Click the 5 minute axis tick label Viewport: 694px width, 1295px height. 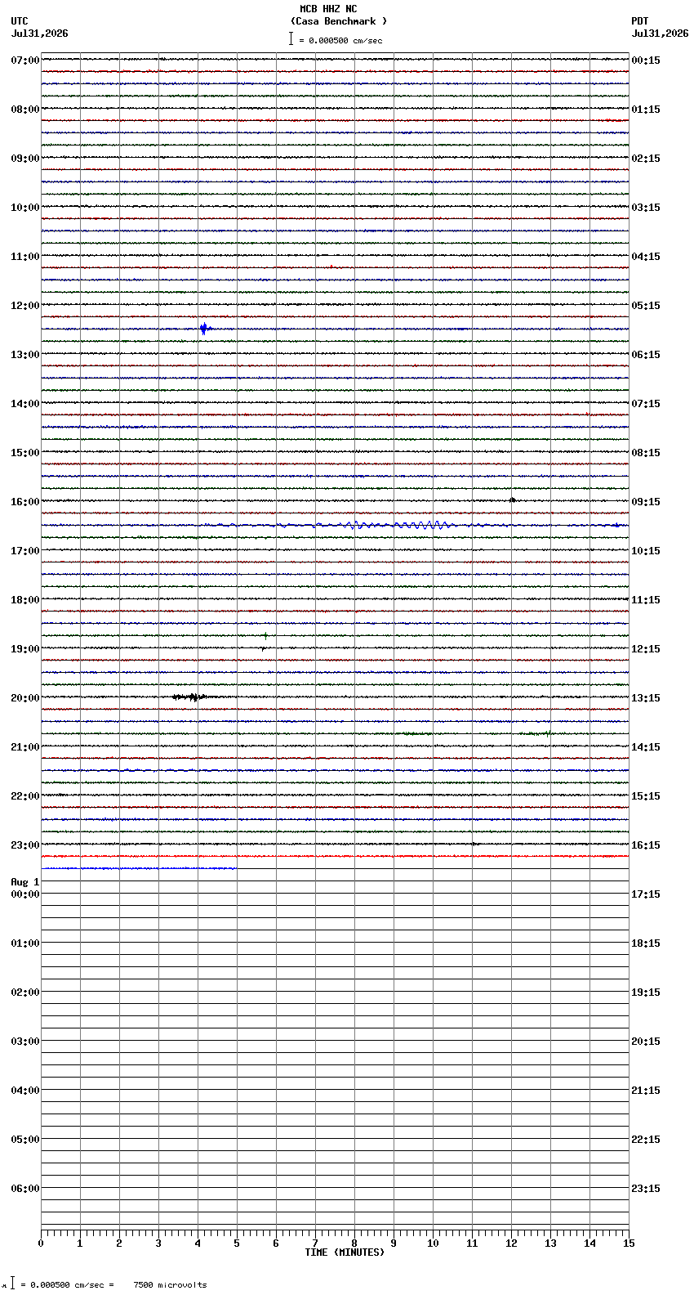(x=237, y=1243)
